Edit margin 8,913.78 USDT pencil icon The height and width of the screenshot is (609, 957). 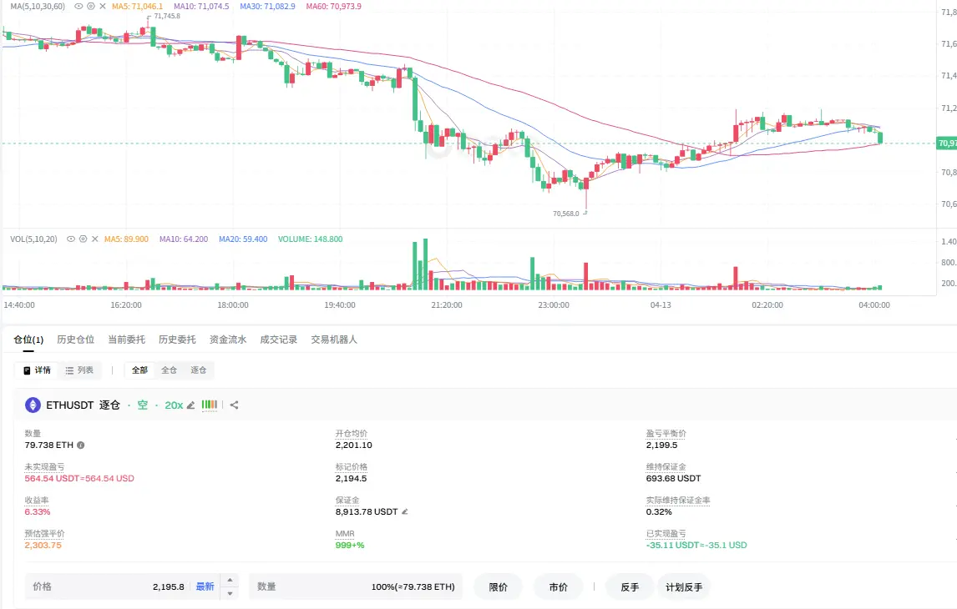(x=405, y=511)
